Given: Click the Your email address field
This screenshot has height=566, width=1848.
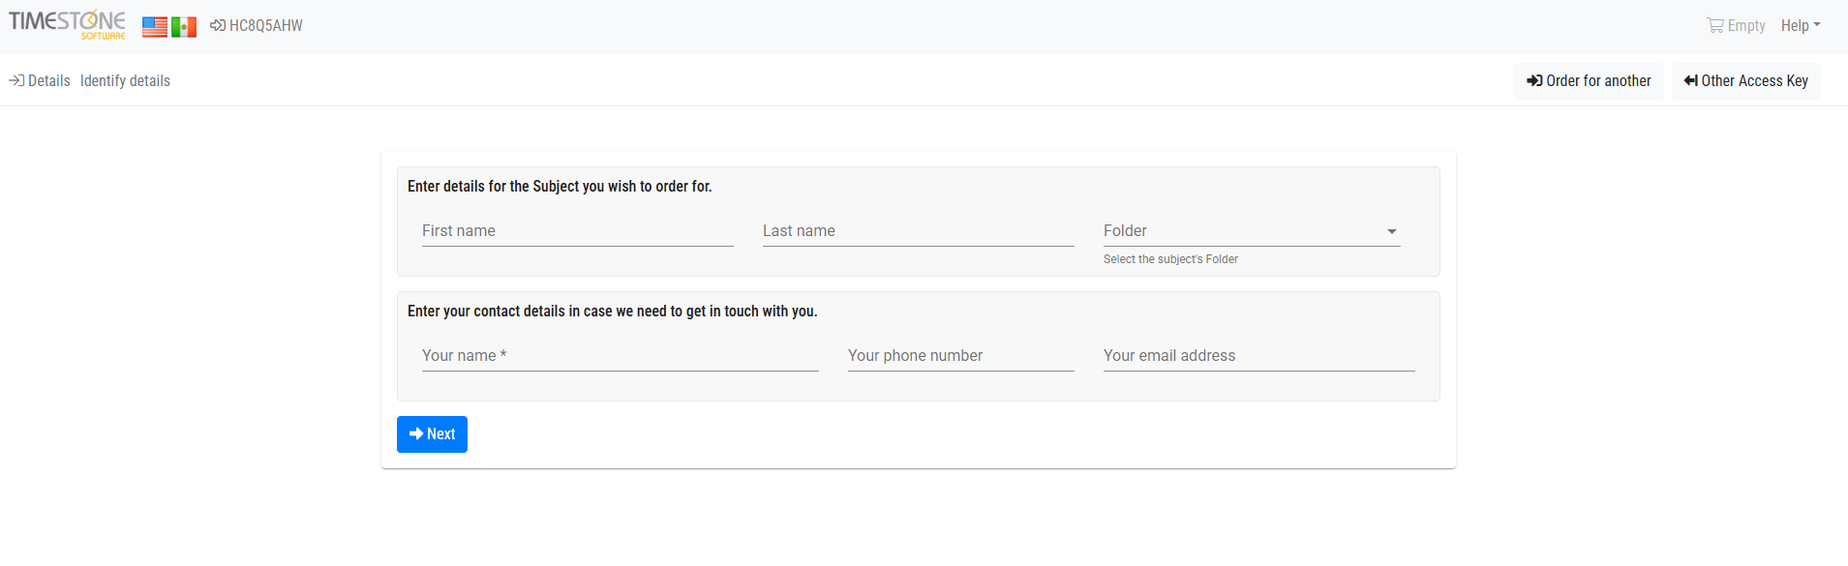Looking at the screenshot, I should (1257, 356).
